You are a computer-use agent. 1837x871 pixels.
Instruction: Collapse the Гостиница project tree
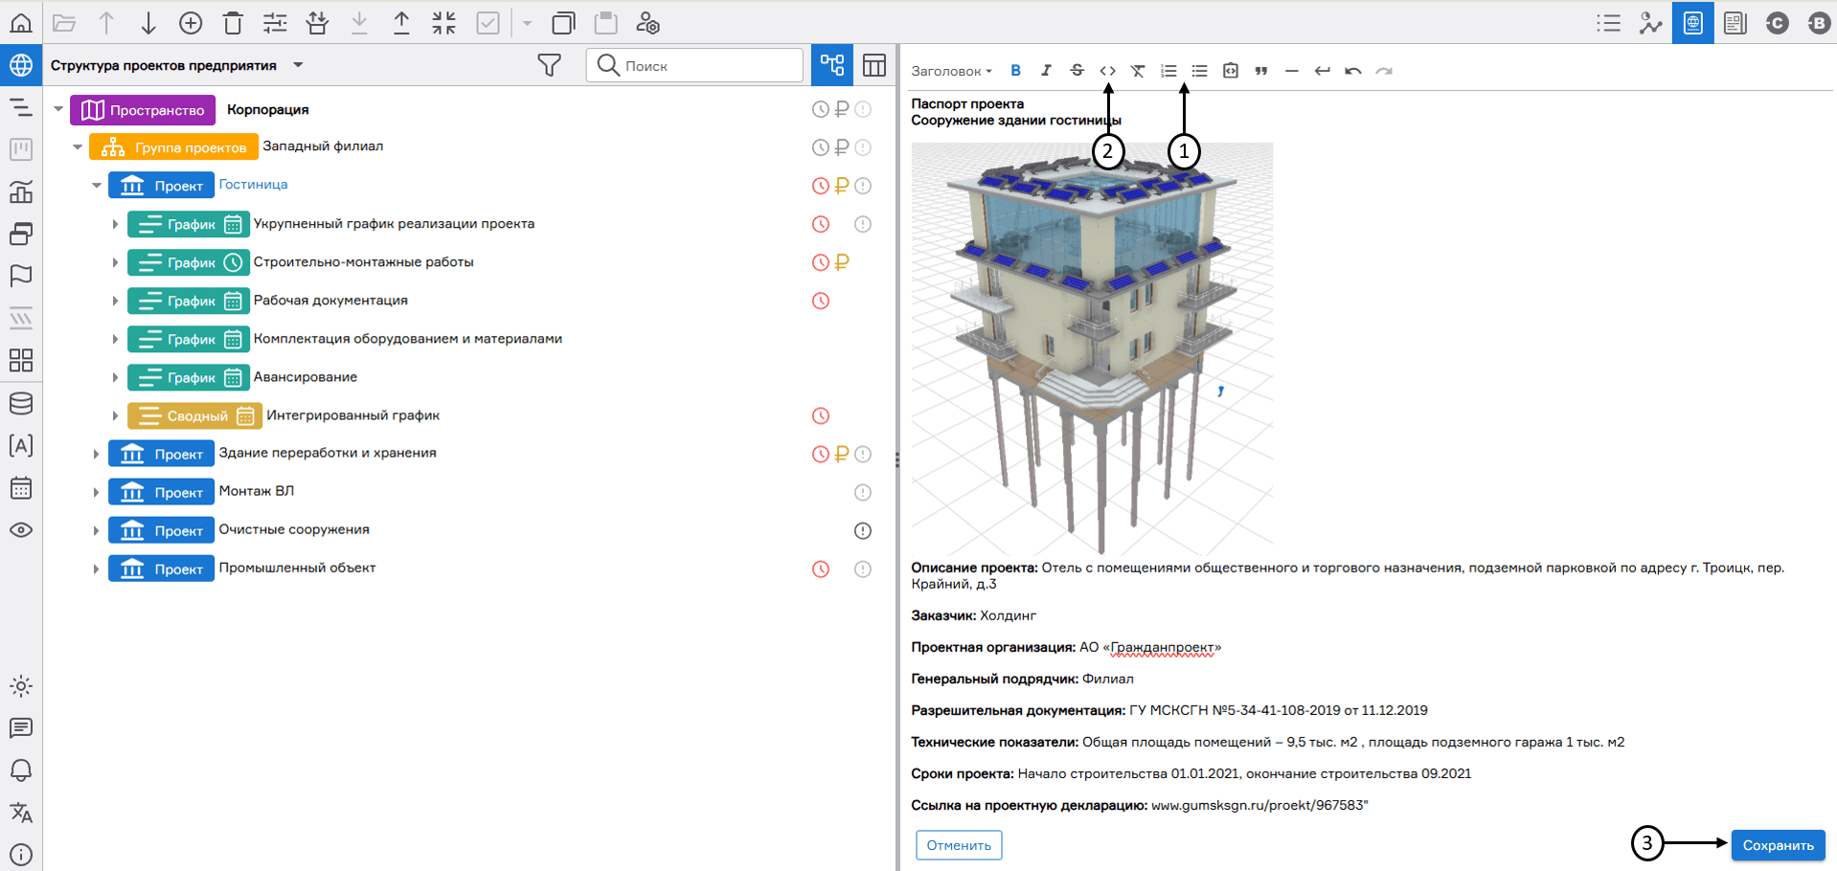point(96,185)
